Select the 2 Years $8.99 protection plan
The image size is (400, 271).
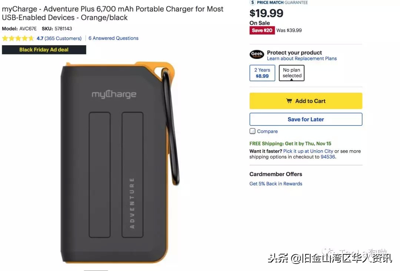262,73
